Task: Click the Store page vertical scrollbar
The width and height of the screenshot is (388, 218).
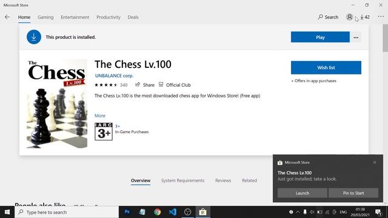Action: tap(386, 38)
